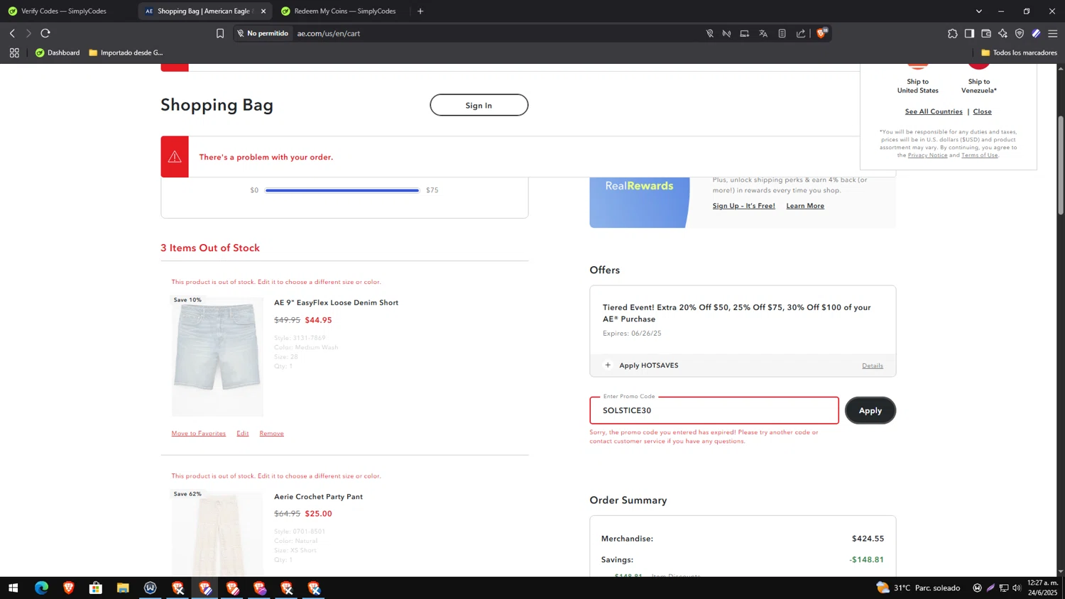This screenshot has width=1065, height=599.
Task: Open File Explorer from taskbar
Action: point(123,588)
